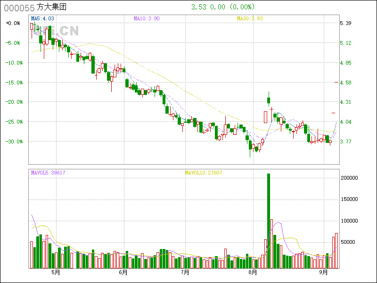Select the -30.0% percentage axis label
This screenshot has width=377, height=283.
(x=13, y=141)
